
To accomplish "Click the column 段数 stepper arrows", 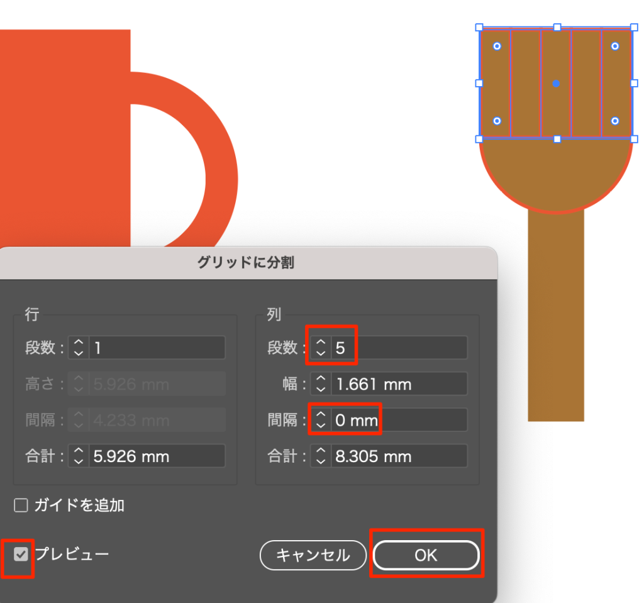I will [x=321, y=348].
